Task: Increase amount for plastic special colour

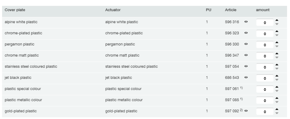Action: click(x=277, y=87)
